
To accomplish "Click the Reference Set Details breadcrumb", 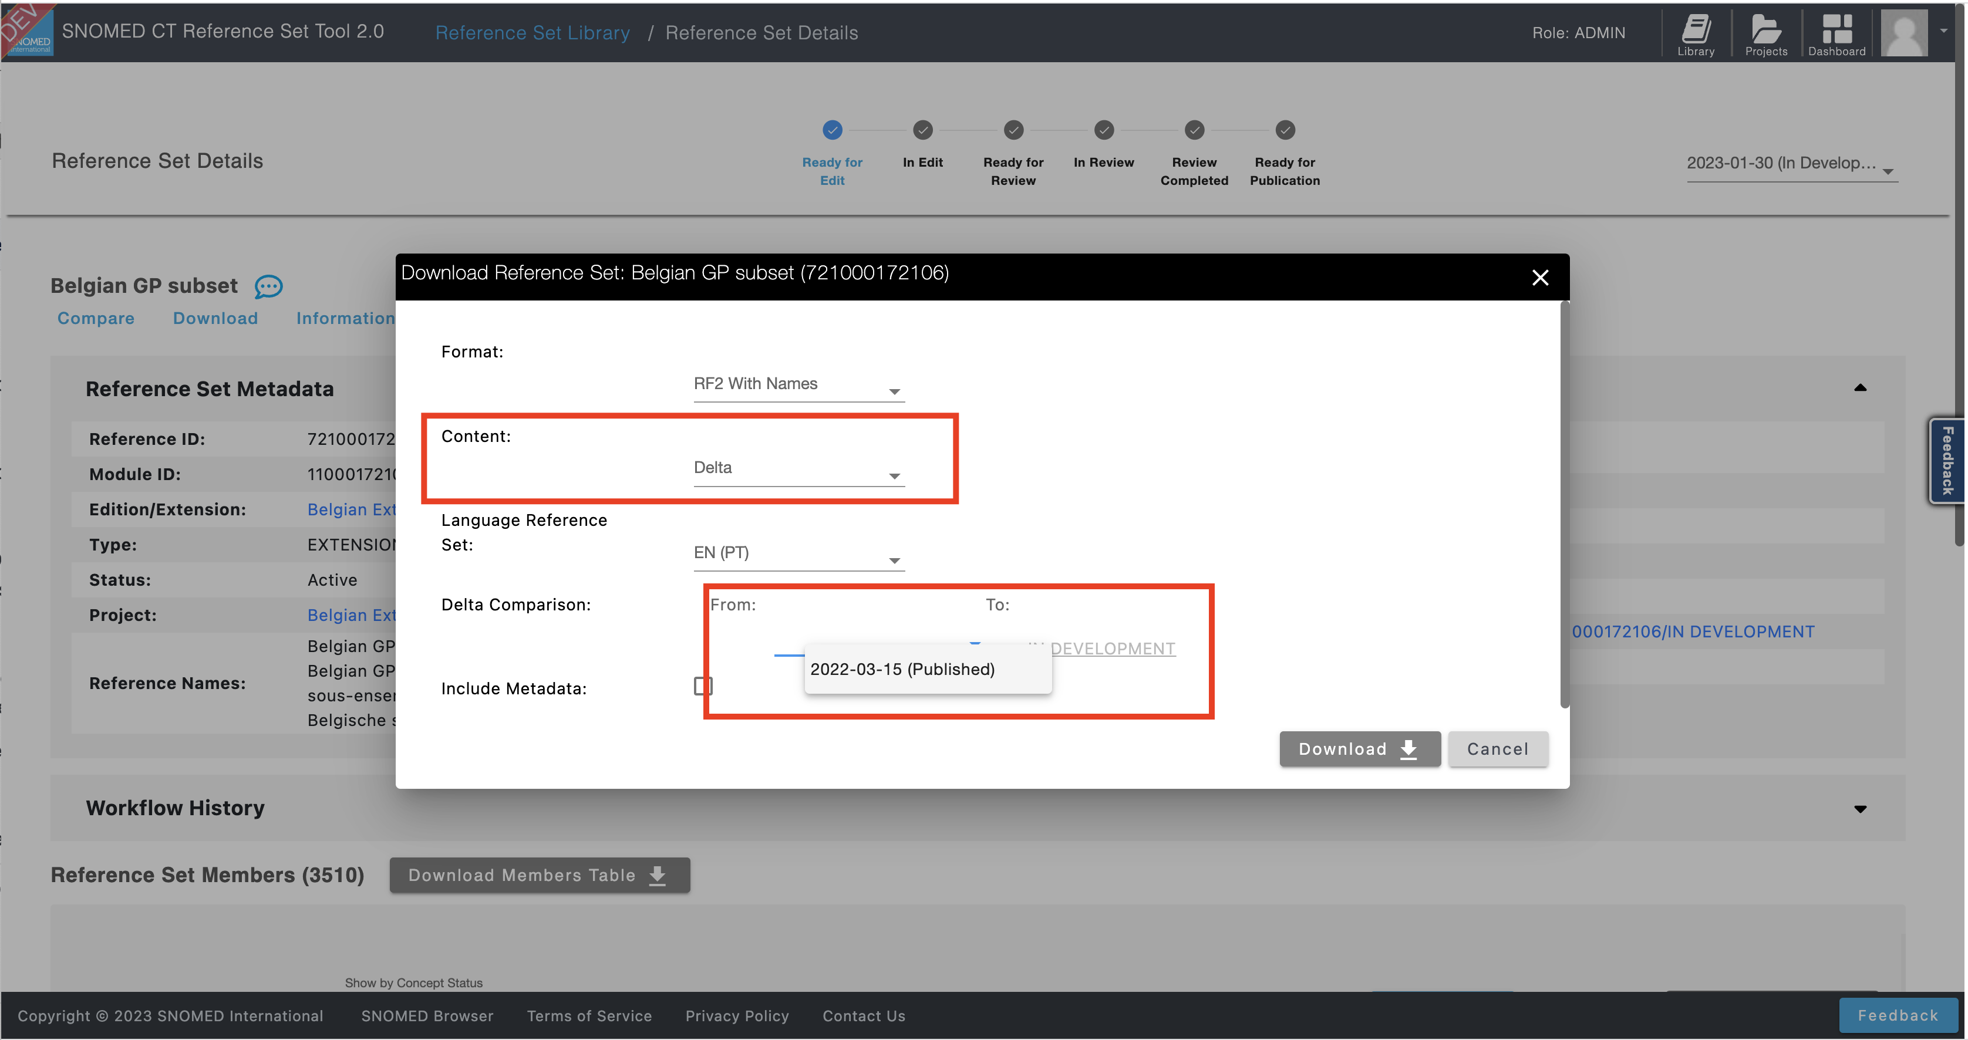I will (x=761, y=33).
